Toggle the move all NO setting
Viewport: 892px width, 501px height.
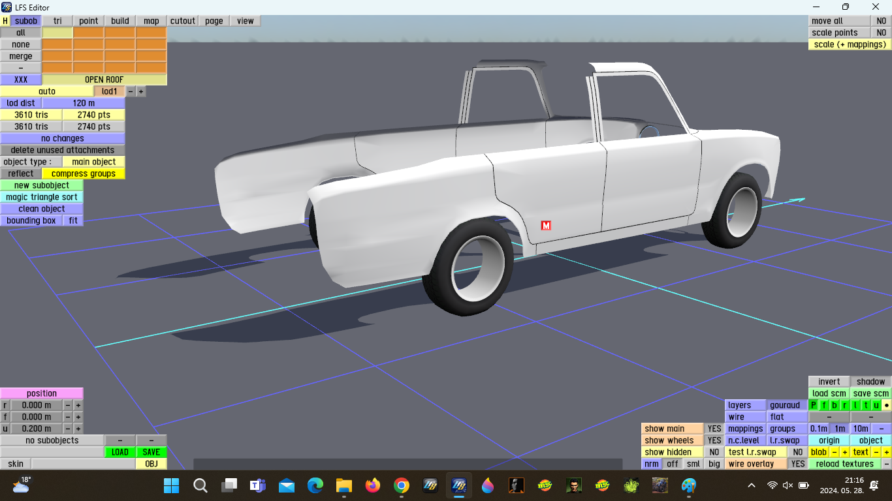pos(882,21)
